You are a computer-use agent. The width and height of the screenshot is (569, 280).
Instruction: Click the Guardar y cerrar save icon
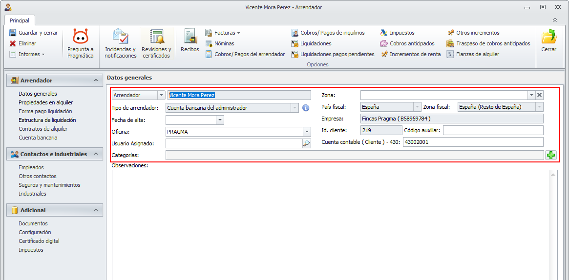point(13,33)
